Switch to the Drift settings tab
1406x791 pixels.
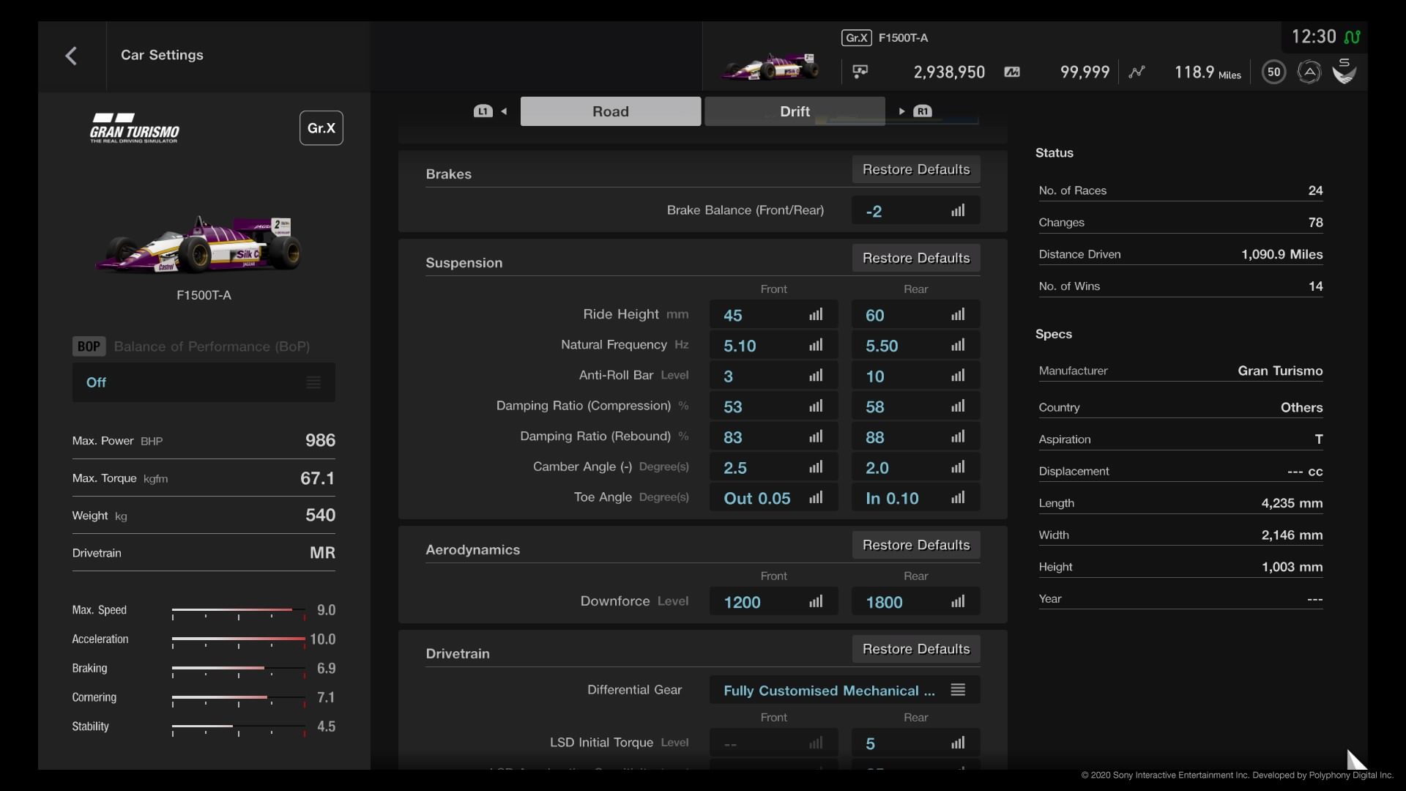(x=795, y=111)
